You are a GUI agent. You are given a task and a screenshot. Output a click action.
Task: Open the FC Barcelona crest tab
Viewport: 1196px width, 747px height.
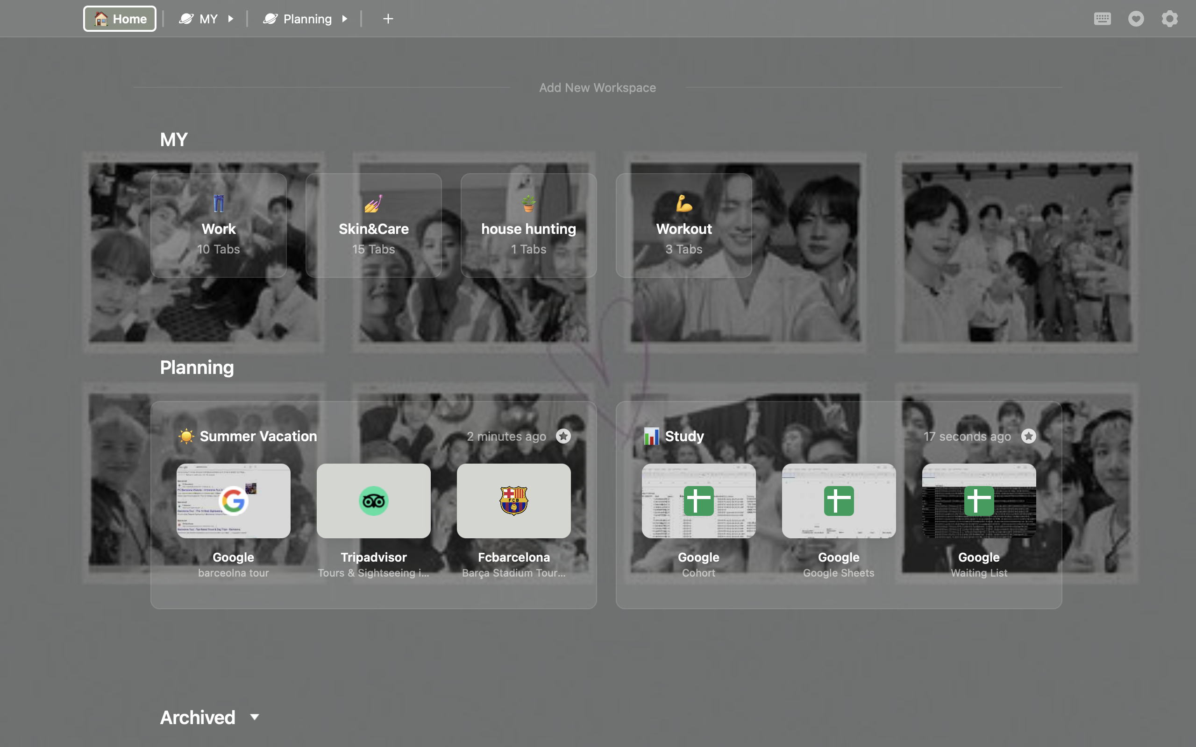513,500
